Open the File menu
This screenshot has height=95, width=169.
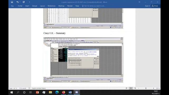12,6
